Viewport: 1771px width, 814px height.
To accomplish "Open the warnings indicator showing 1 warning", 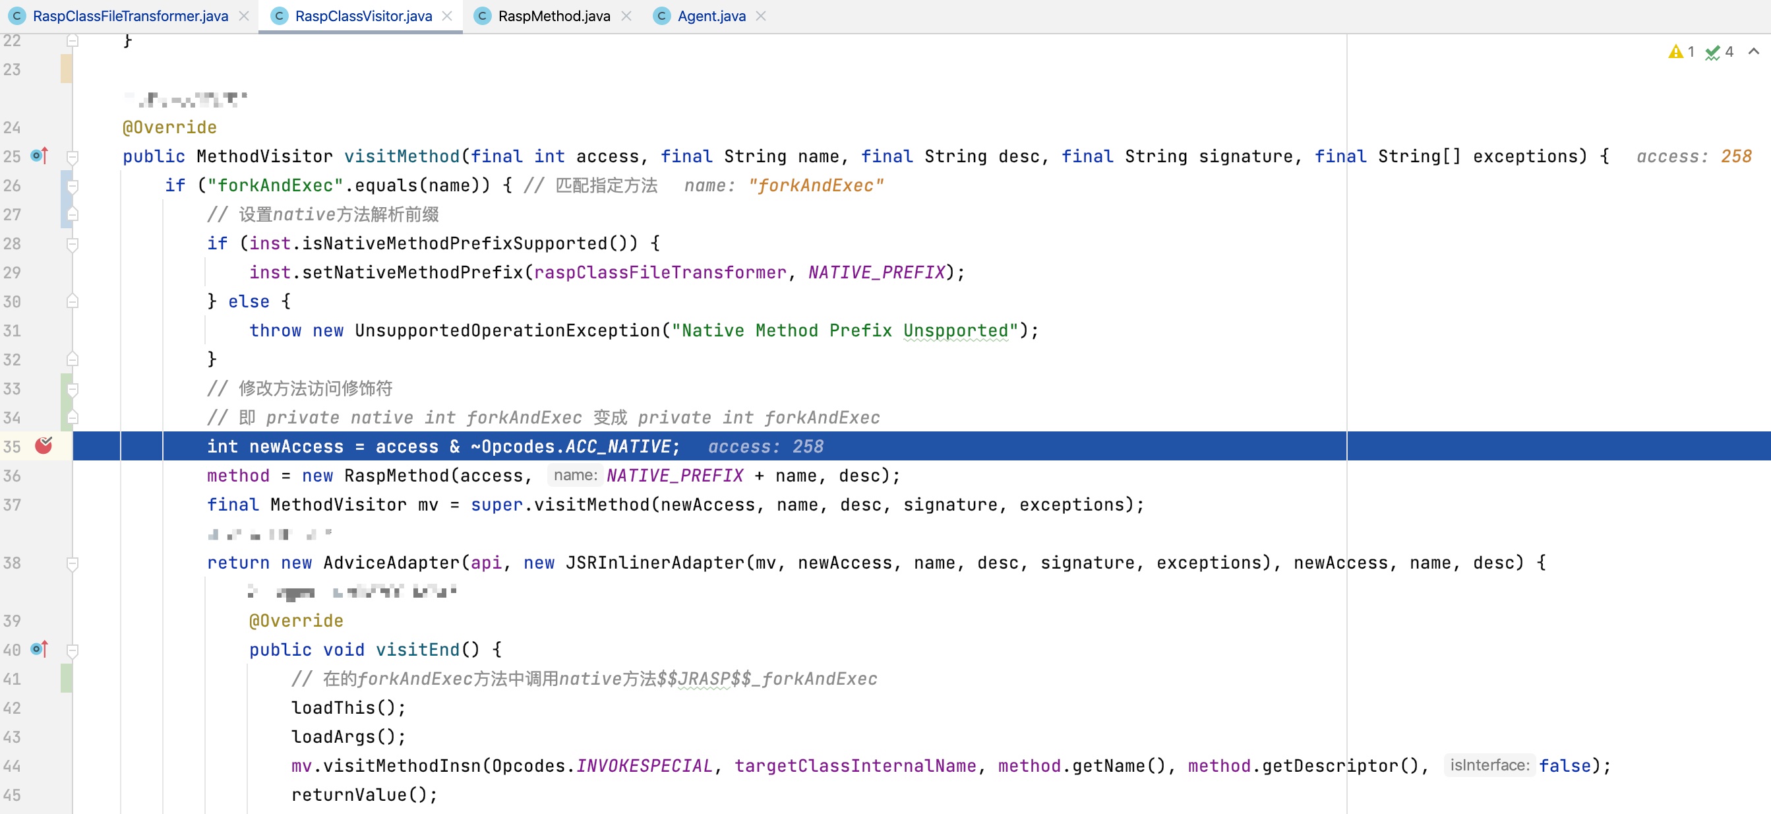I will (x=1680, y=51).
